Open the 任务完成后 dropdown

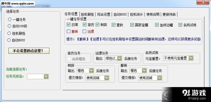click(38, 76)
